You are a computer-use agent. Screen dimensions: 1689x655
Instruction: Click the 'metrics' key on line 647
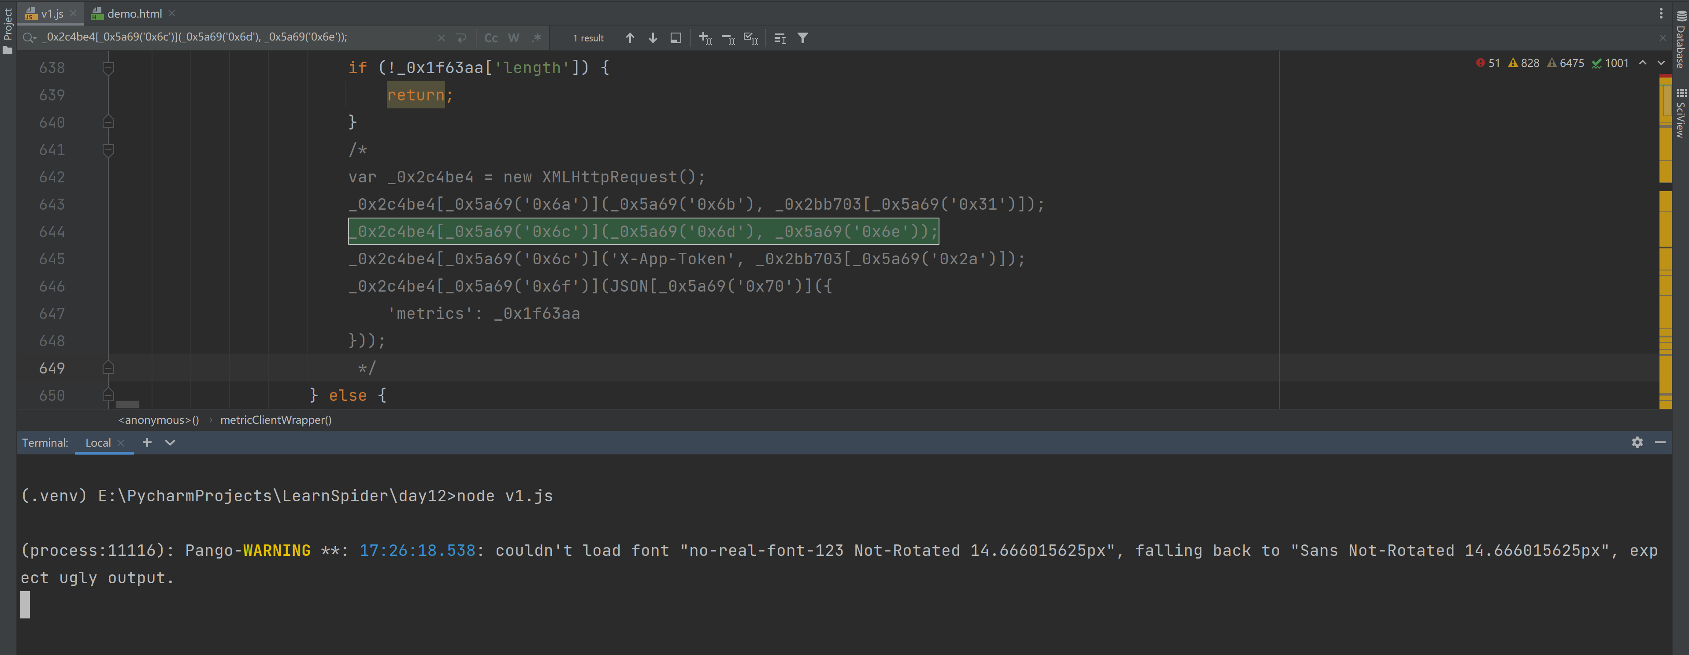coord(430,313)
